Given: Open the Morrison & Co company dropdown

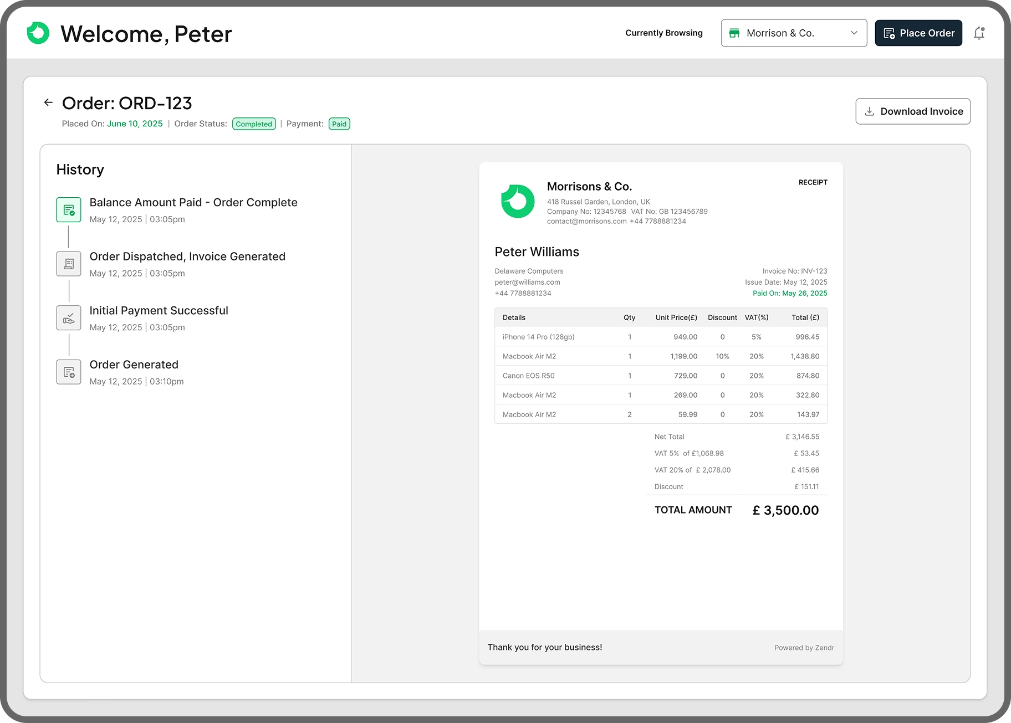Looking at the screenshot, I should tap(794, 33).
